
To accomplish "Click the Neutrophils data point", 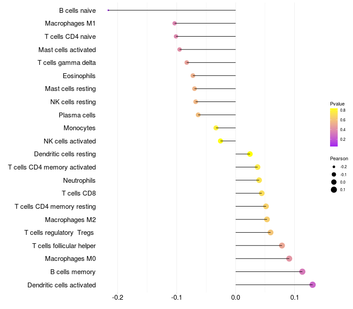I will [x=259, y=180].
